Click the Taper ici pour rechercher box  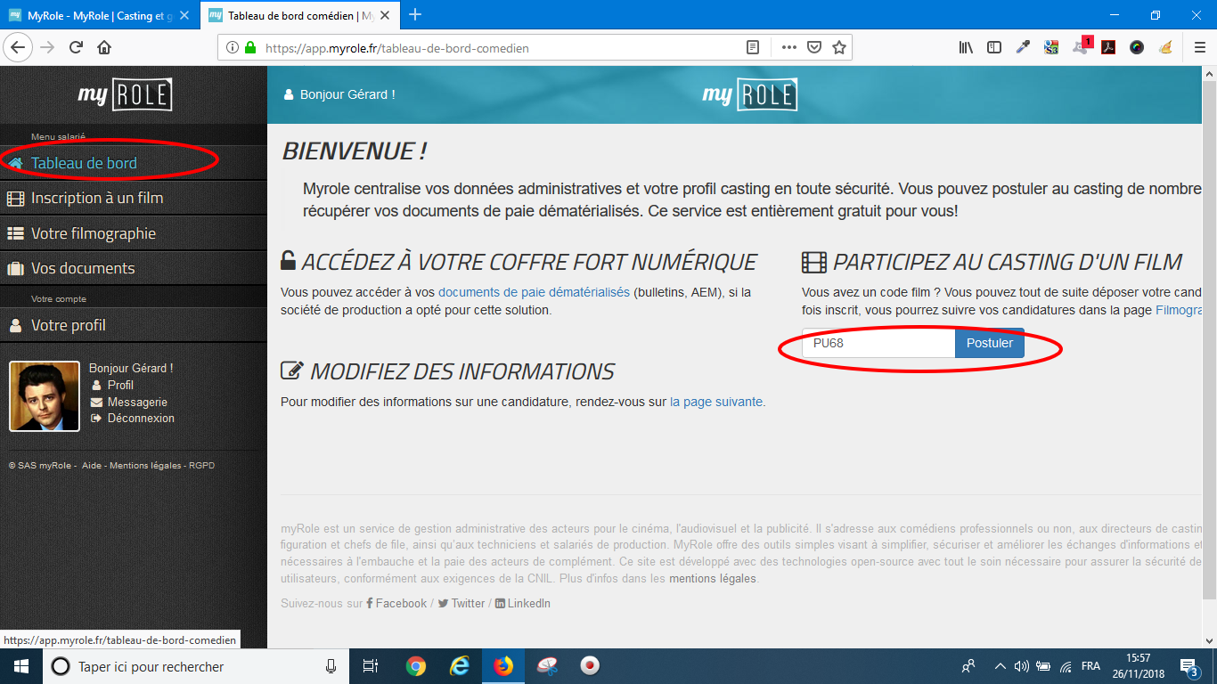point(198,666)
